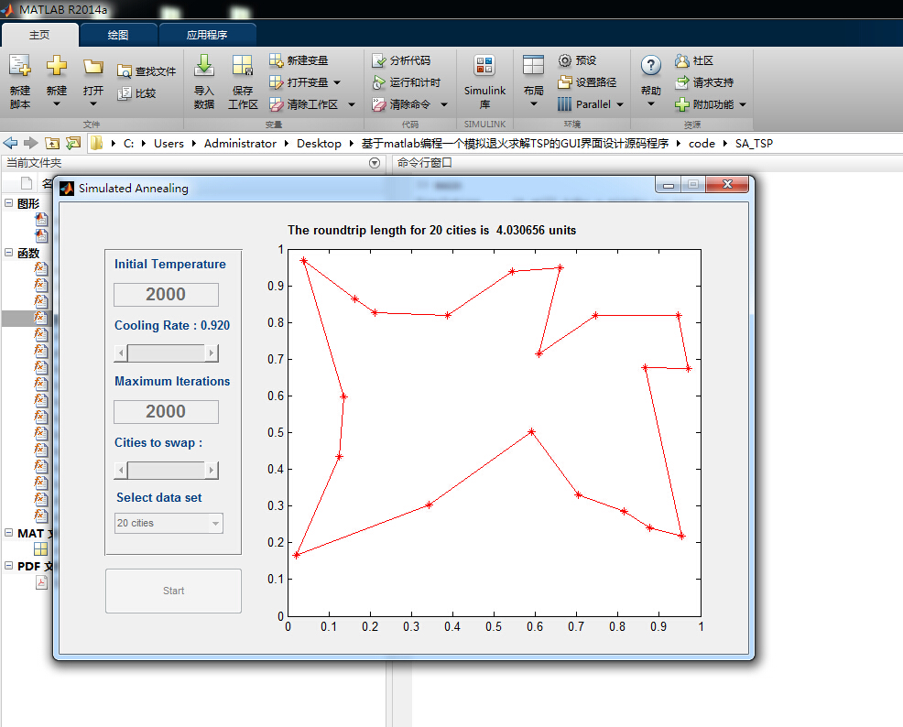Screen dimensions: 903x727
Task: Collapse the PDF files group
Action: click(8, 565)
